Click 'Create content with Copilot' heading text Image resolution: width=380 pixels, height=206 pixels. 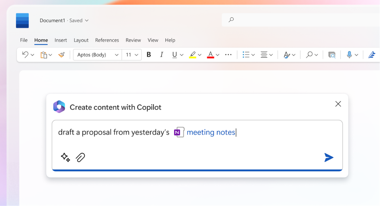coord(116,107)
